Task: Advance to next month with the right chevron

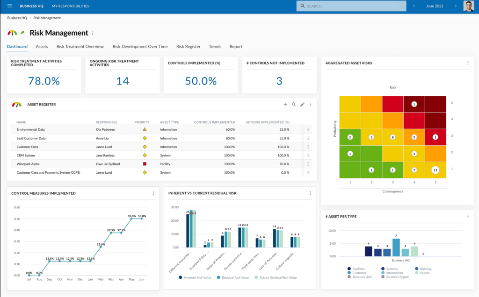Action: tap(455, 6)
